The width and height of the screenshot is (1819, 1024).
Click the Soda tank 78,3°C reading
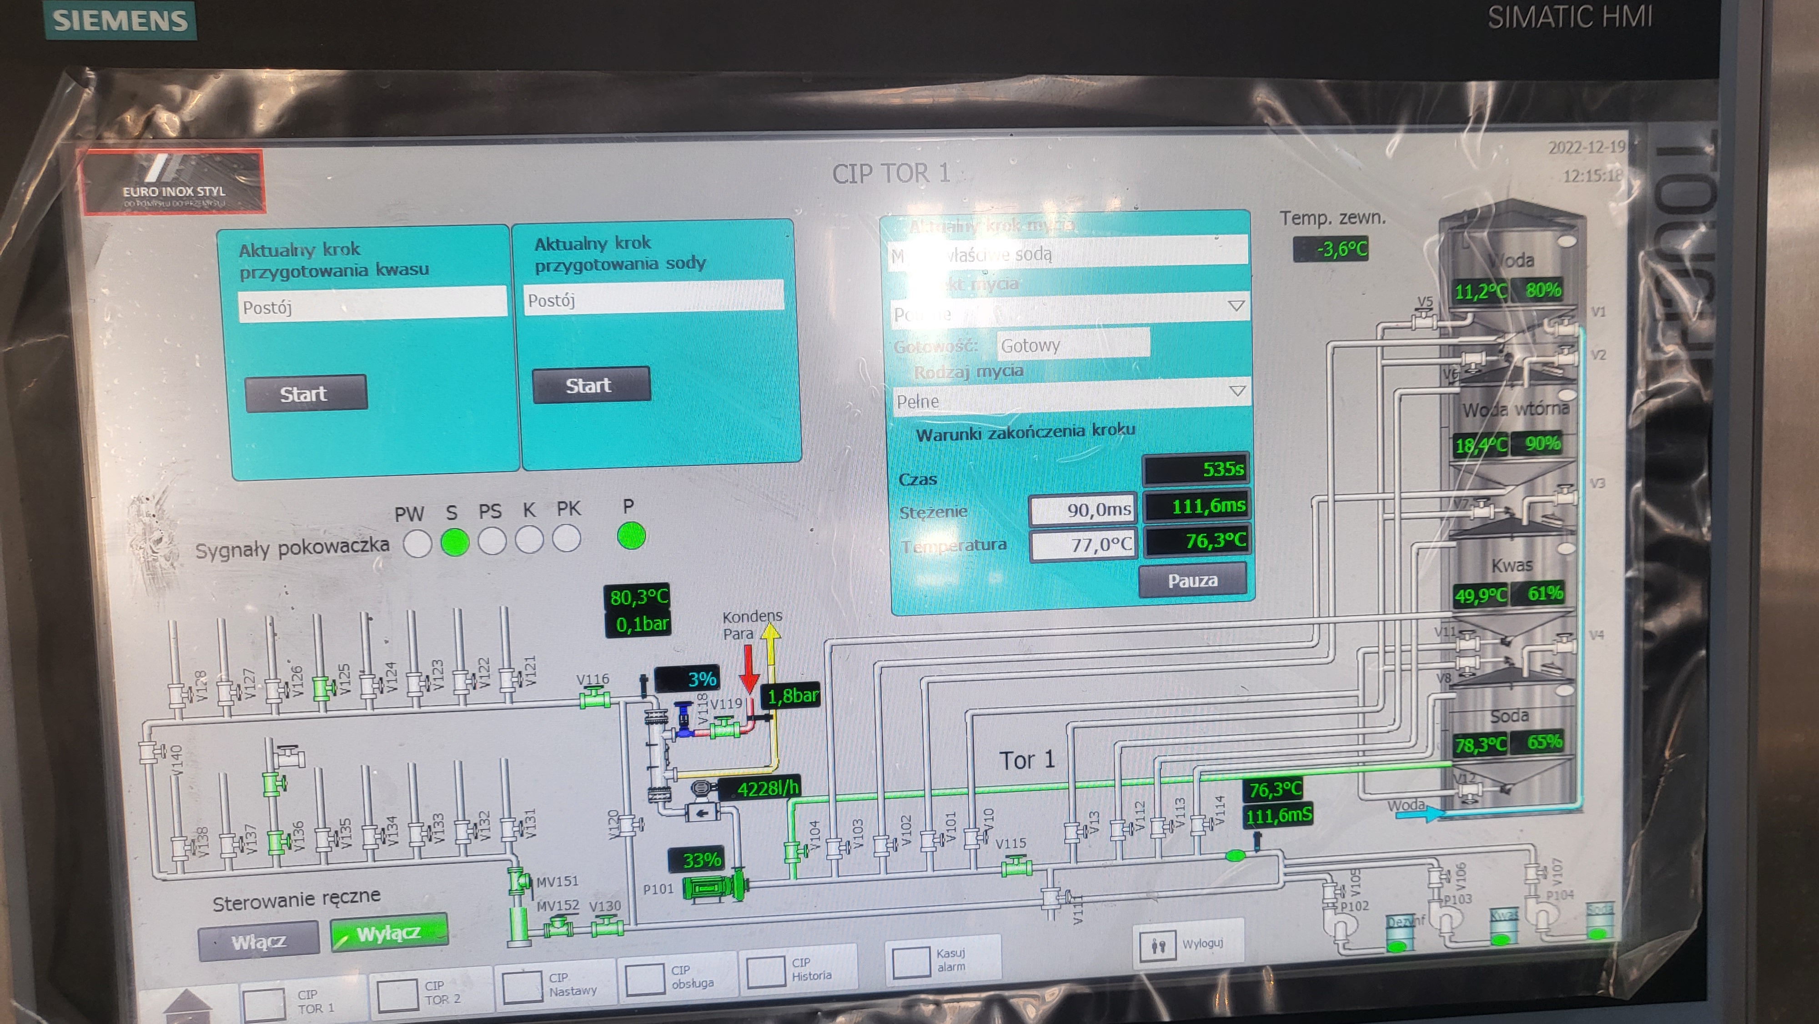(x=1480, y=744)
